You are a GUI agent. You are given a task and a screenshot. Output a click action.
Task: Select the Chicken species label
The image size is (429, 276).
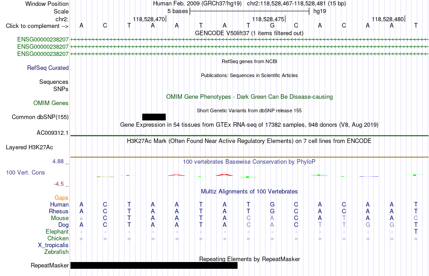(58, 238)
